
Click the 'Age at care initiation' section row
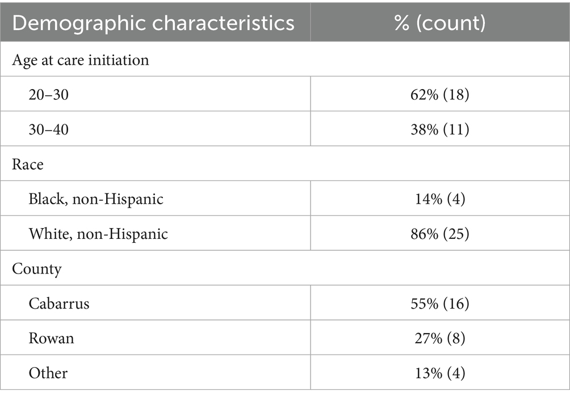[x=81, y=59]
